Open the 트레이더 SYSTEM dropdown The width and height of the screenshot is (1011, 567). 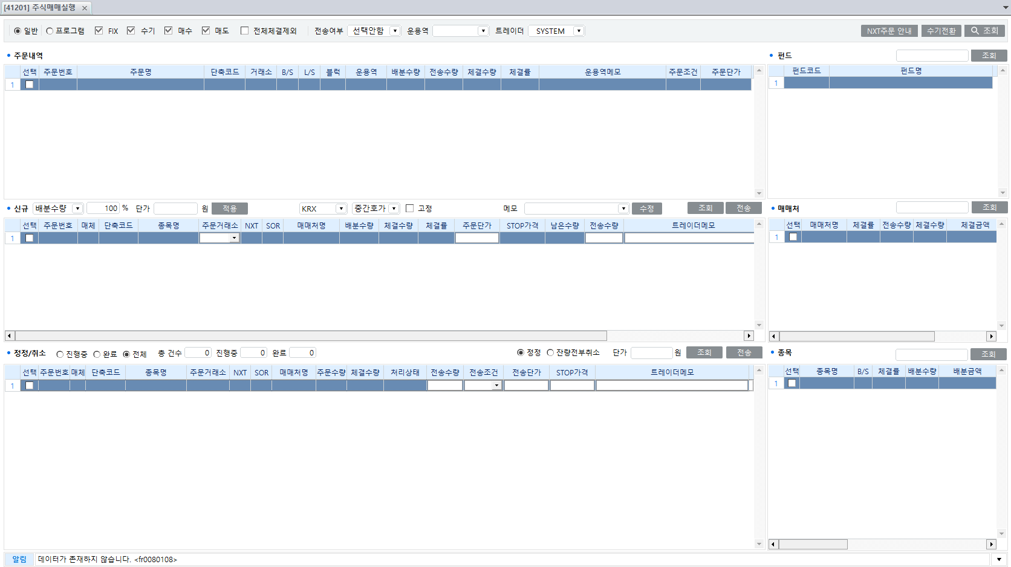click(579, 31)
